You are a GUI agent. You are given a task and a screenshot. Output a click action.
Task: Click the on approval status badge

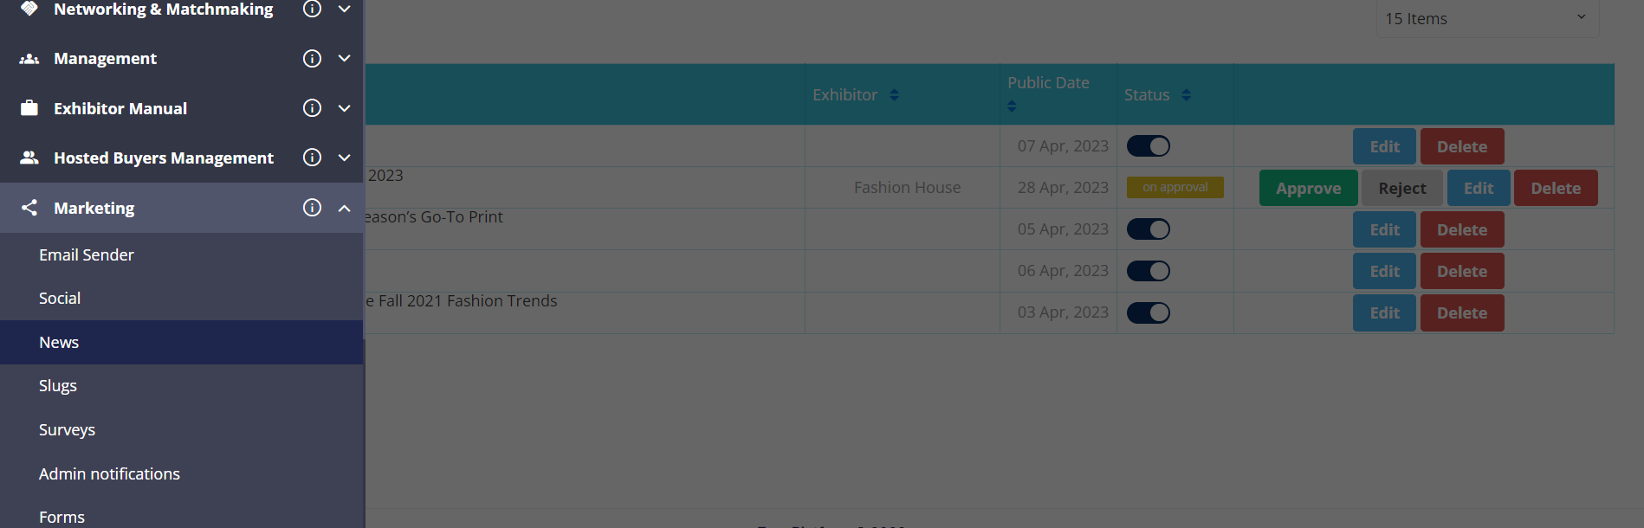1175,187
